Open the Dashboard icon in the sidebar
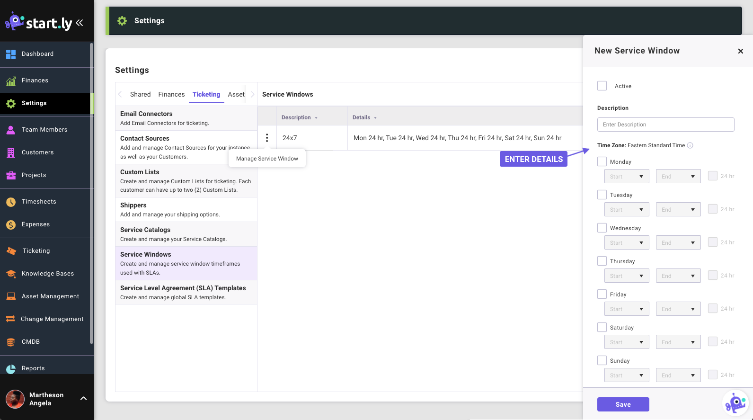 point(11,54)
